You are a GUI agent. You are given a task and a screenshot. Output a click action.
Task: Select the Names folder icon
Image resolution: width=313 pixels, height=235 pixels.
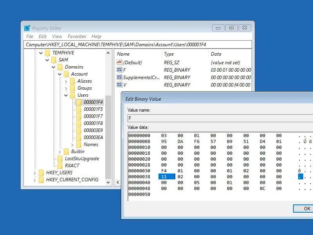pyautogui.click(x=79, y=145)
